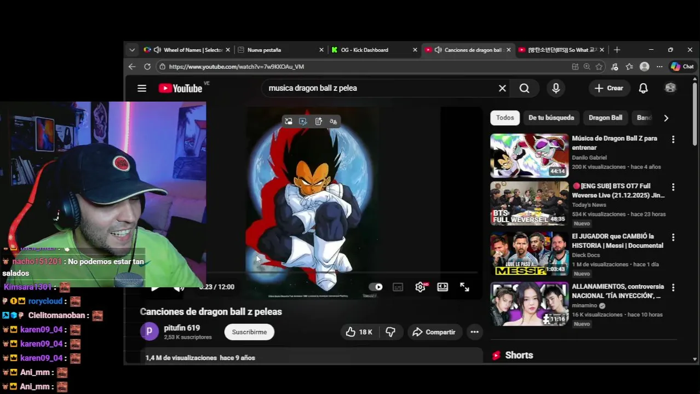Select the De tu búsqueda chip
This screenshot has width=700, height=394.
(551, 118)
